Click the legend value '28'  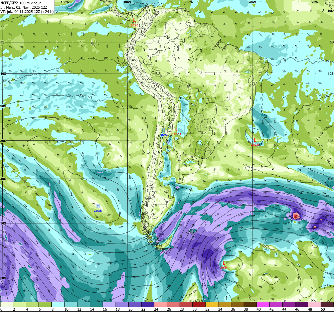coord(182,309)
